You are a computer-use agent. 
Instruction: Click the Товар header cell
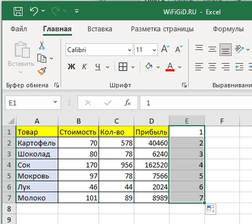[37, 132]
